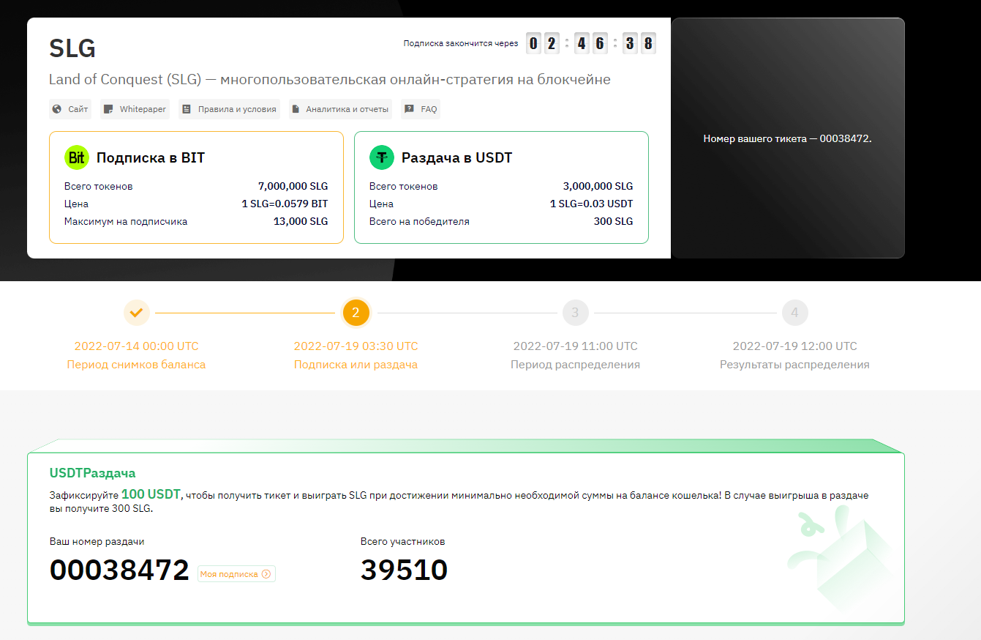981x640 pixels.
Task: Select step 4 Результаты распределения marker
Action: tap(794, 313)
